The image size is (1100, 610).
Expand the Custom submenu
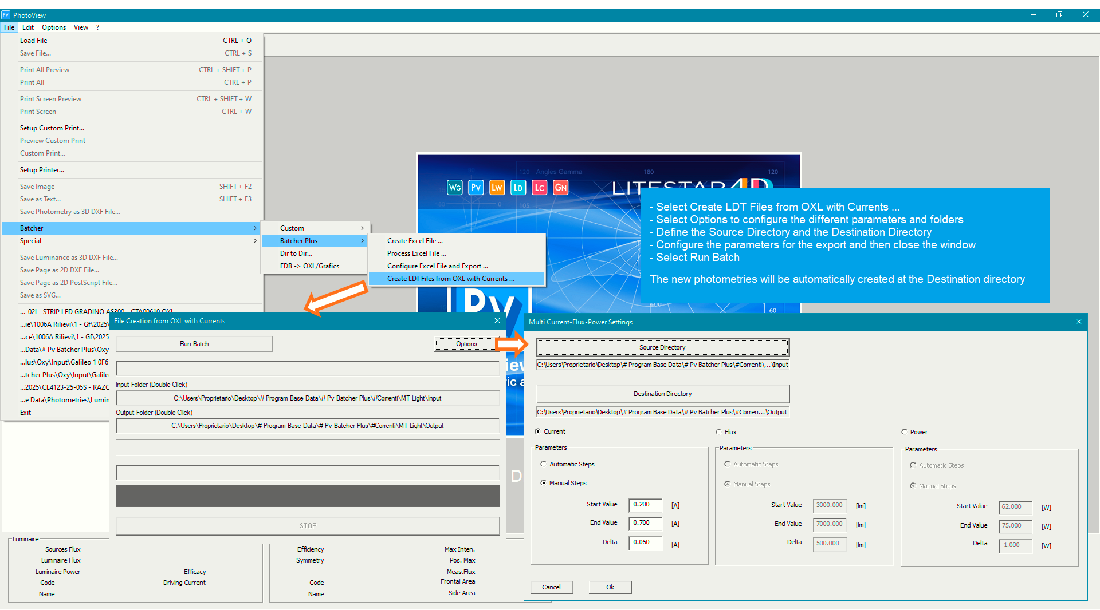[315, 228]
